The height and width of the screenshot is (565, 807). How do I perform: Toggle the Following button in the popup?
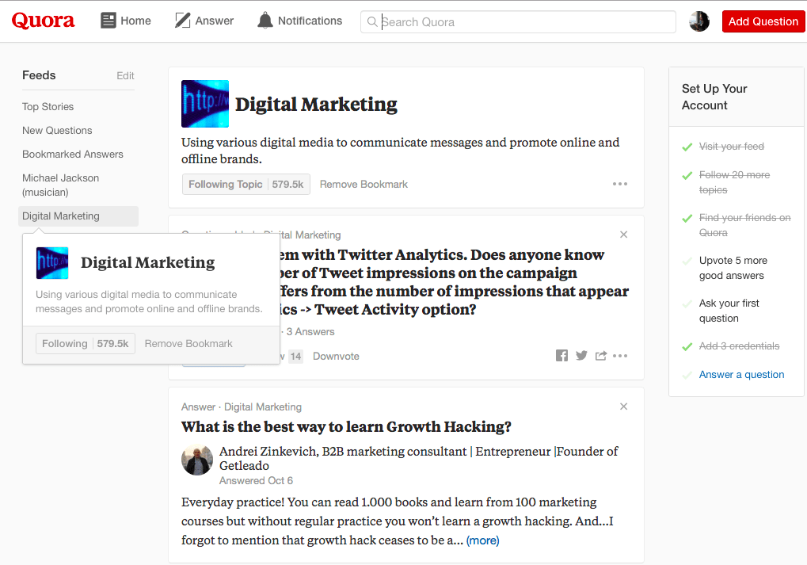tap(86, 344)
